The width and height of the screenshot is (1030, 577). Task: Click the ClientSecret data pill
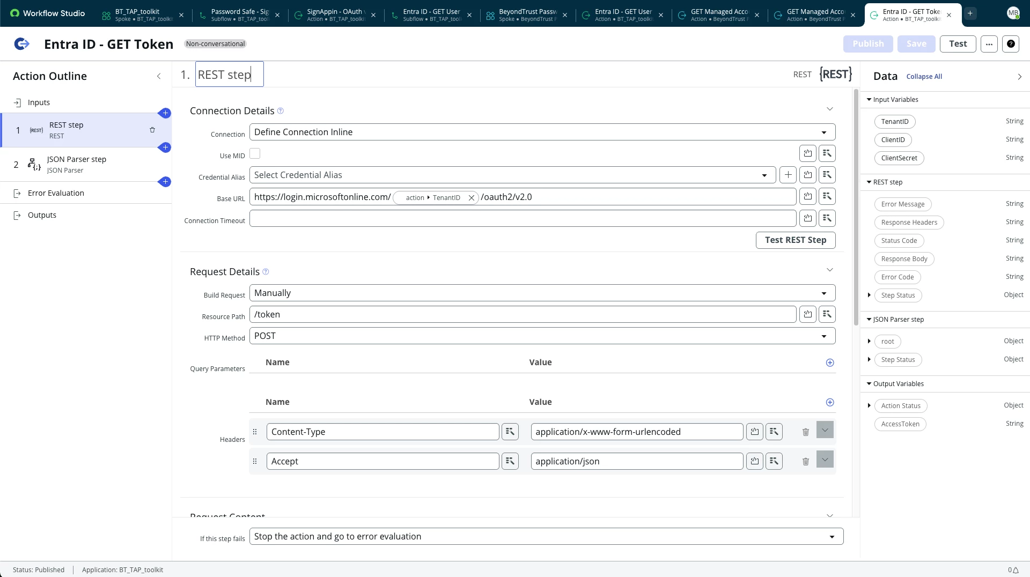point(899,158)
